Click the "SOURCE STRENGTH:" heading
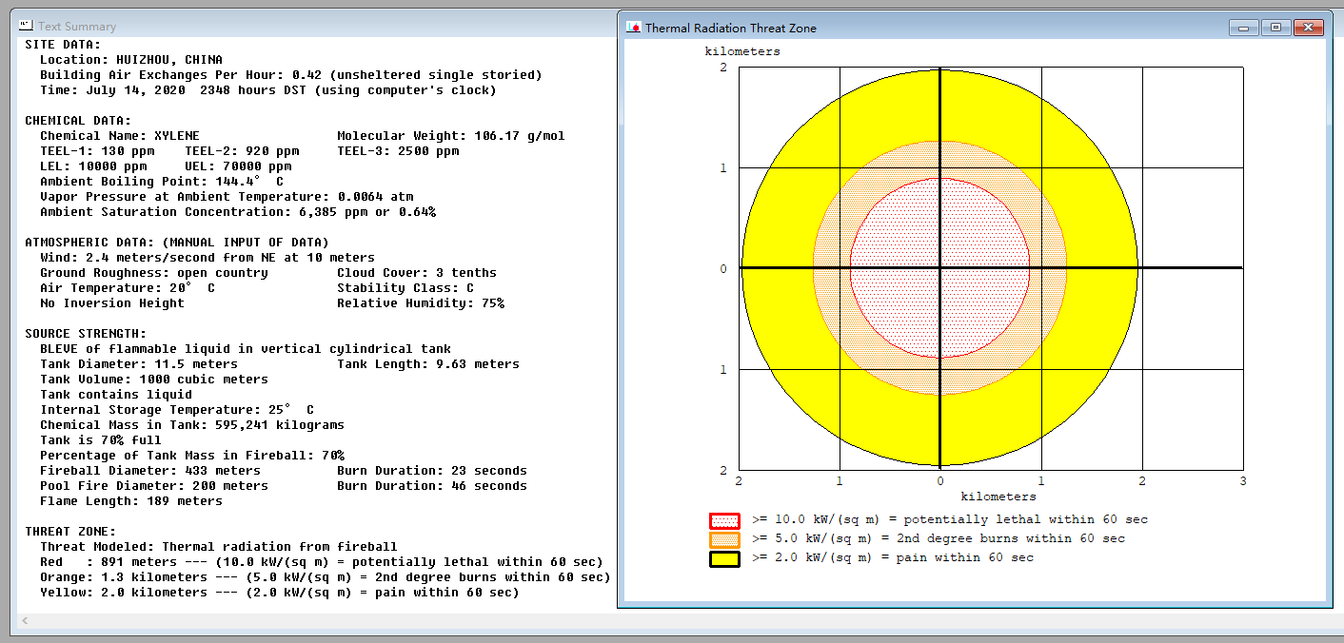Image resolution: width=1344 pixels, height=643 pixels. coord(86,334)
